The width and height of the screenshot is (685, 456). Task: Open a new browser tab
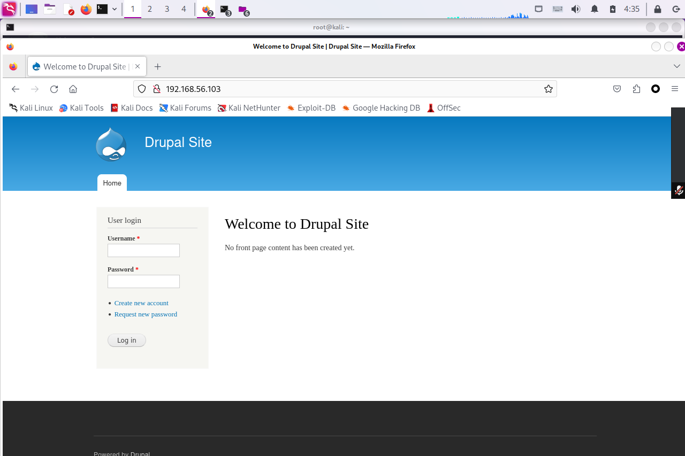(x=157, y=67)
